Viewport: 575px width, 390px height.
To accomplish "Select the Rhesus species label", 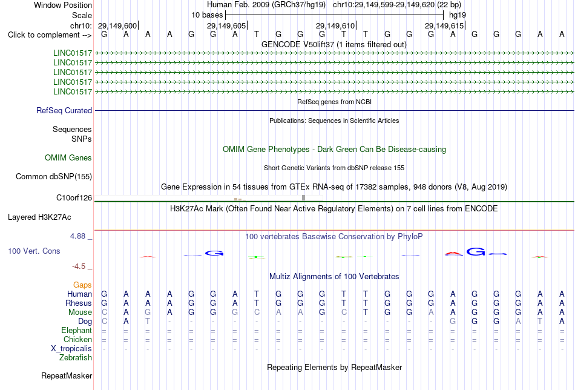I will (x=78, y=303).
